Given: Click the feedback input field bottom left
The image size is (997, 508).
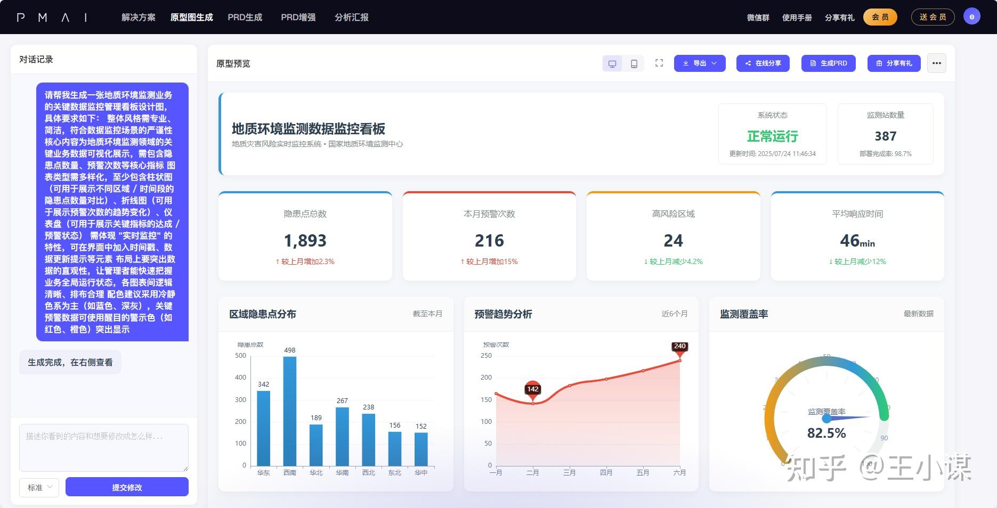Looking at the screenshot, I should [x=103, y=447].
